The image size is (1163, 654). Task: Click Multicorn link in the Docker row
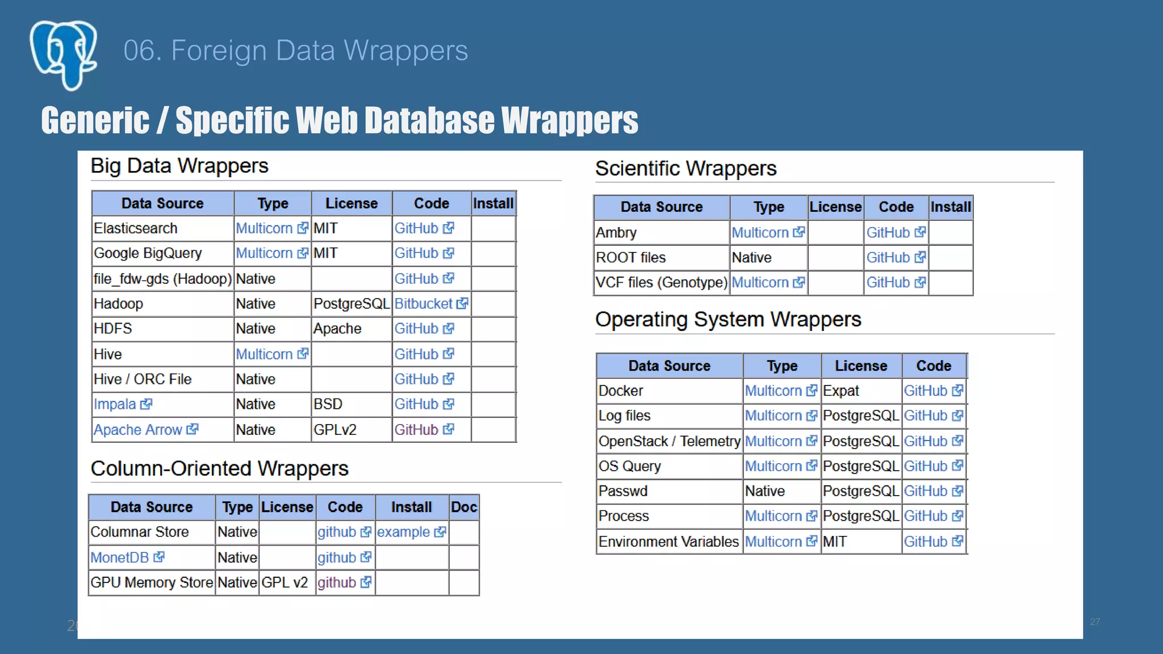coord(781,391)
